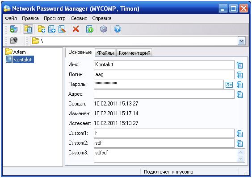This screenshot has width=252, height=178.
Task: Copy the Имя value with copy icon
Action: [239, 65]
